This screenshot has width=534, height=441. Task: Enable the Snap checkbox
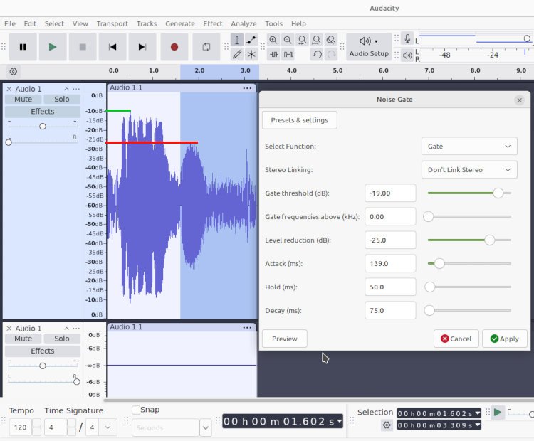tap(136, 410)
